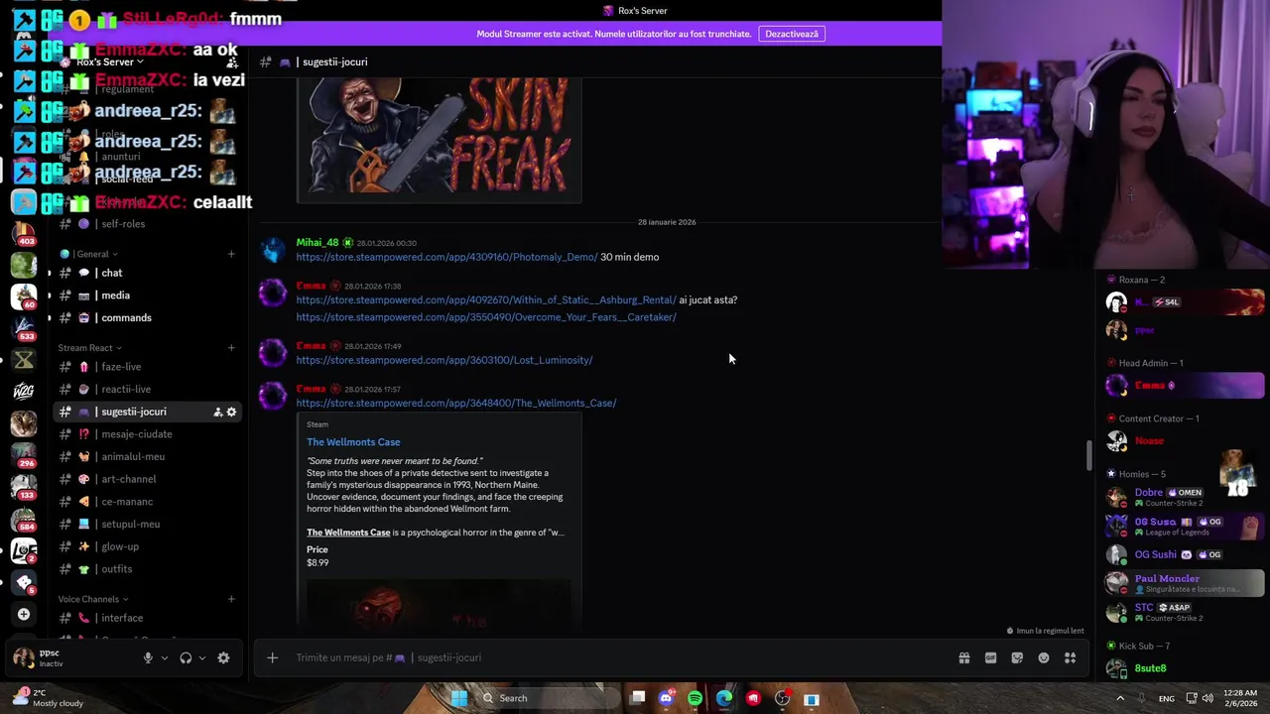Open the server icon with 60 badge
This screenshot has height=714, width=1270.
[24, 297]
